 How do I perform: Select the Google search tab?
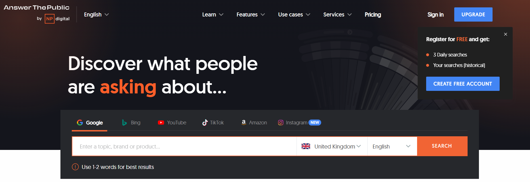(90, 123)
